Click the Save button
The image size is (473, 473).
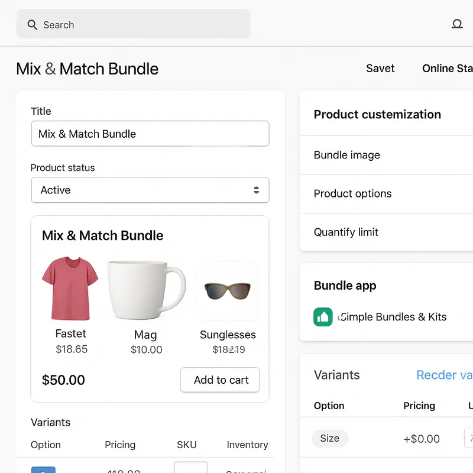[x=380, y=68]
